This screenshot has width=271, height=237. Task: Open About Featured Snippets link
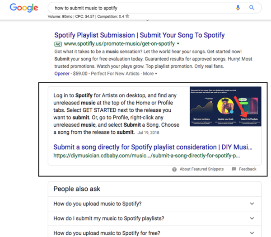coord(201,169)
